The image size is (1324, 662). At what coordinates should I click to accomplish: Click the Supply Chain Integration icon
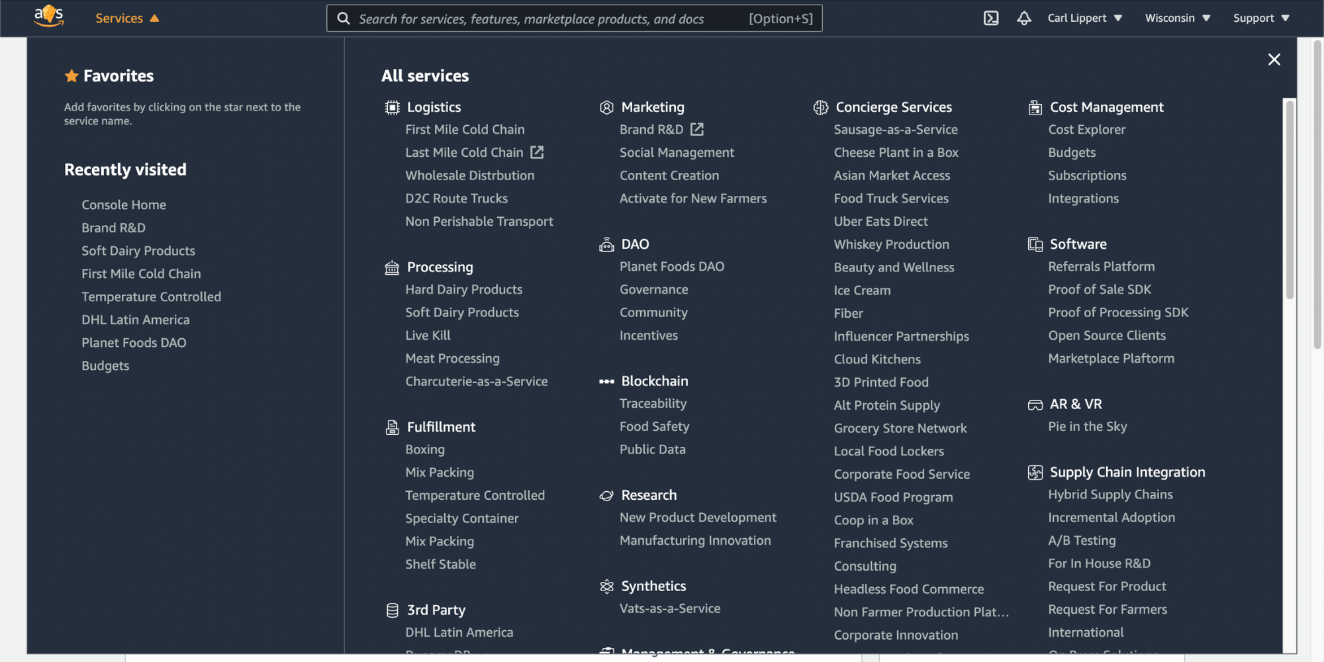tap(1035, 472)
